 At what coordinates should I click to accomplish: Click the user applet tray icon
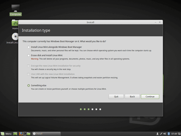click(x=157, y=134)
